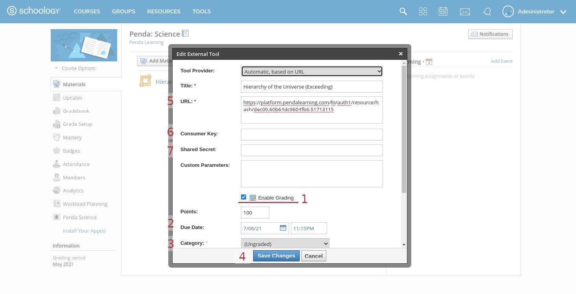This screenshot has height=294, width=576.
Task: Open Grade Setup in the course sidebar
Action: [77, 124]
